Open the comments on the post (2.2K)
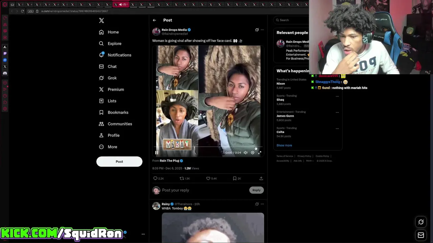433x243 pixels. click(158, 178)
